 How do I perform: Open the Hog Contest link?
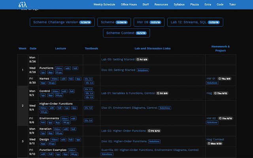tap(215, 139)
